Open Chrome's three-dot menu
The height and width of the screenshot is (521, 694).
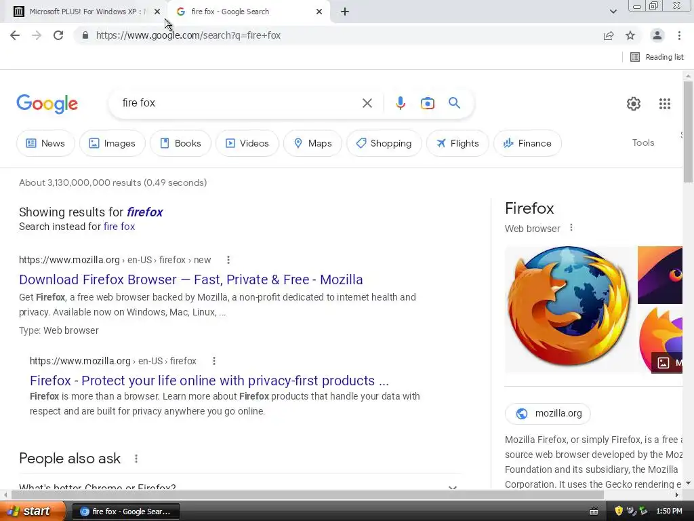click(679, 35)
